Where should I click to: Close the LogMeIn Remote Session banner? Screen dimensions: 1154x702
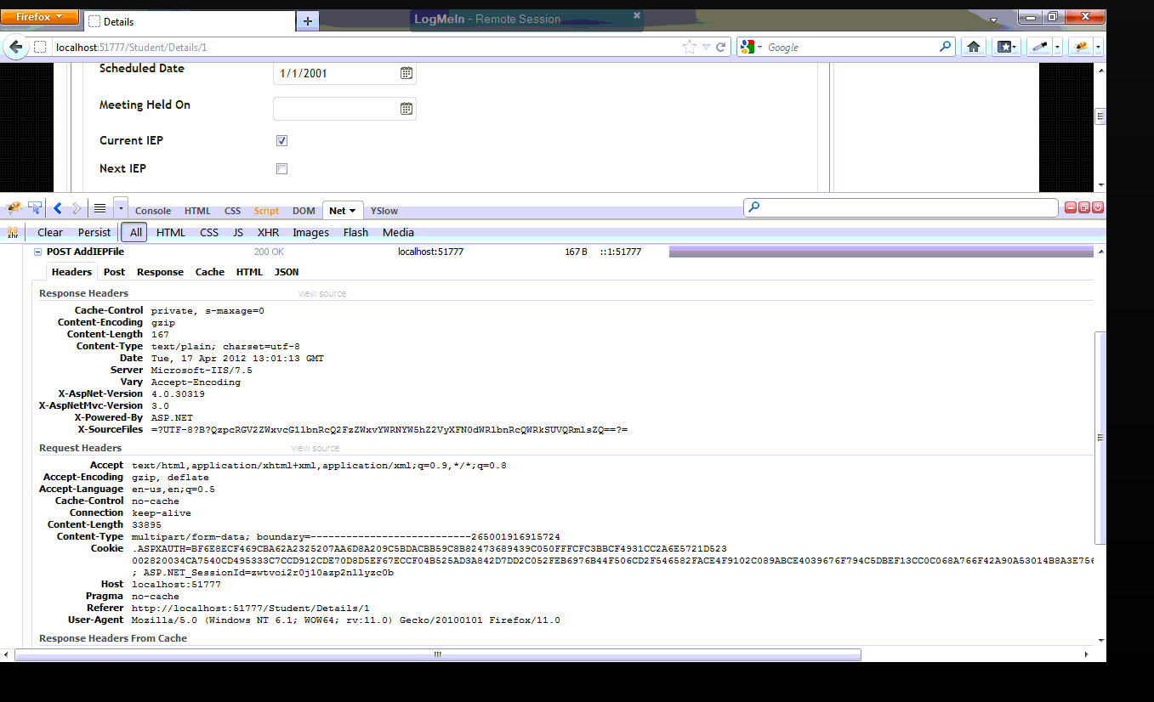point(637,14)
